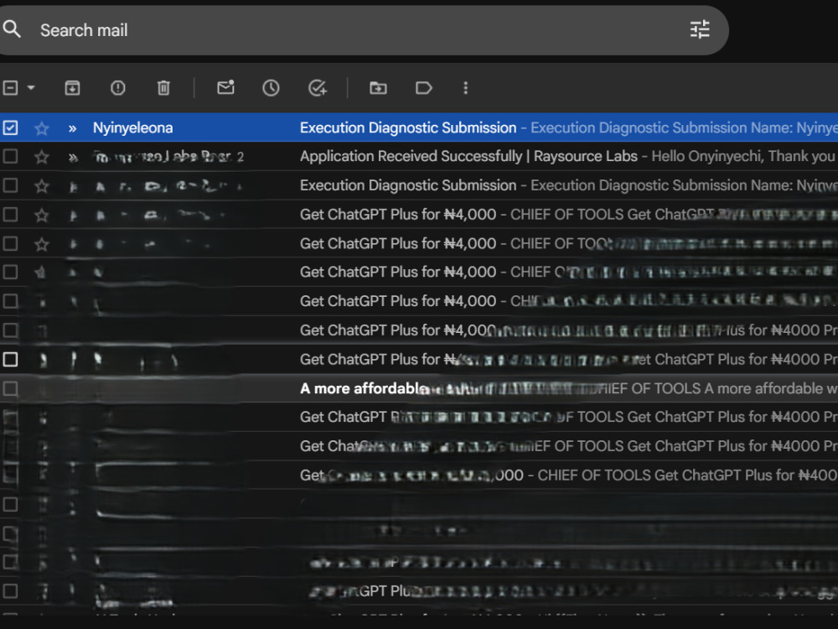Open the select dropdown arrow in toolbar
The image size is (838, 629).
(x=31, y=88)
